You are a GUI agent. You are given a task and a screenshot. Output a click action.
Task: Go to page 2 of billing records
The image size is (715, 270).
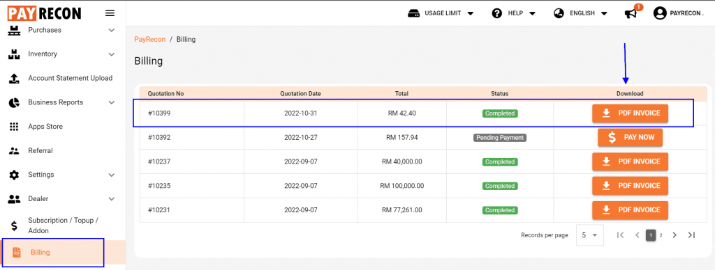pyautogui.click(x=661, y=235)
